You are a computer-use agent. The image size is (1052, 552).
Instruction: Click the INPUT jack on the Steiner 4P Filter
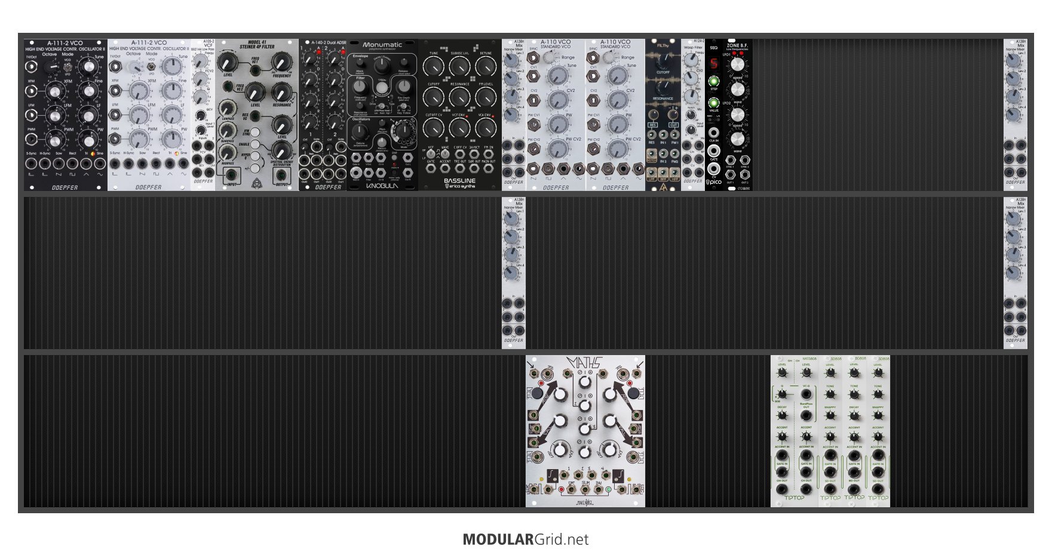click(231, 175)
